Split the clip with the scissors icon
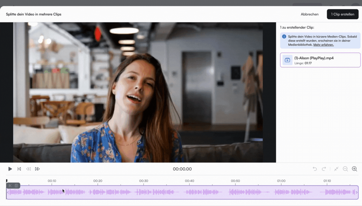Screen dimensions: 362x206 [10, 186]
